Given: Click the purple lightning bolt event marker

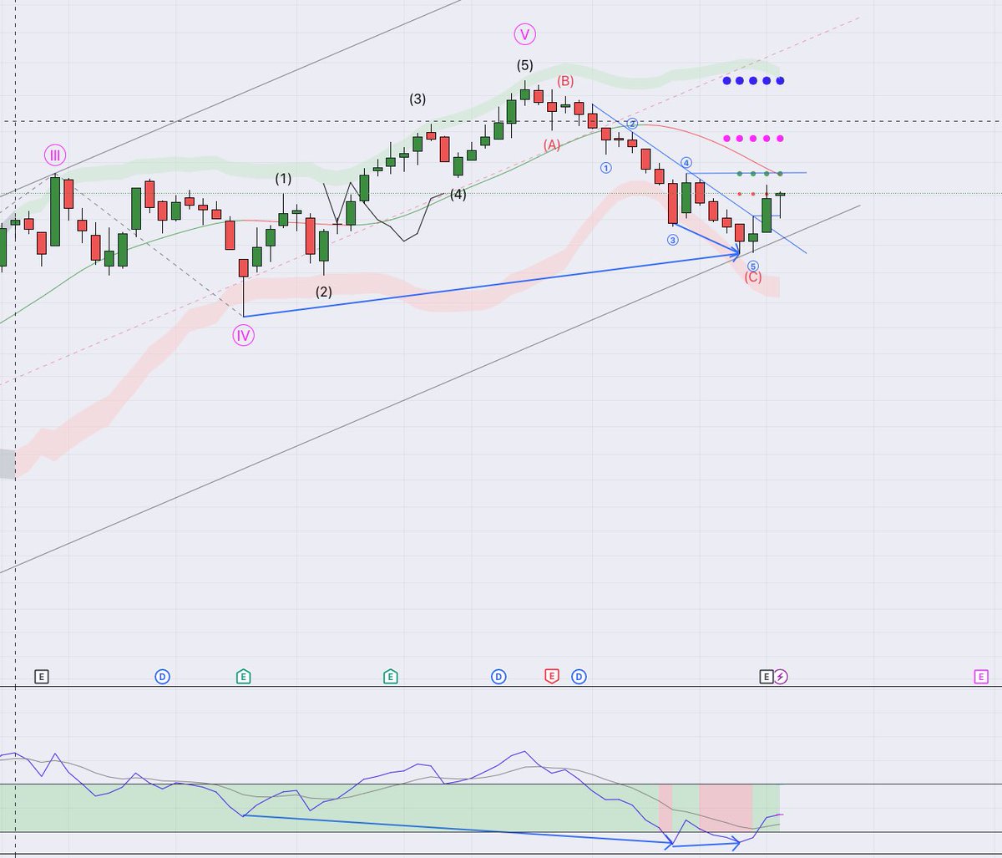Looking at the screenshot, I should click(780, 676).
